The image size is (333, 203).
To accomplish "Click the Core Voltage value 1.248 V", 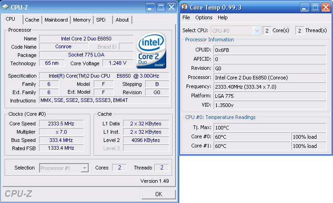I will coord(118,63).
